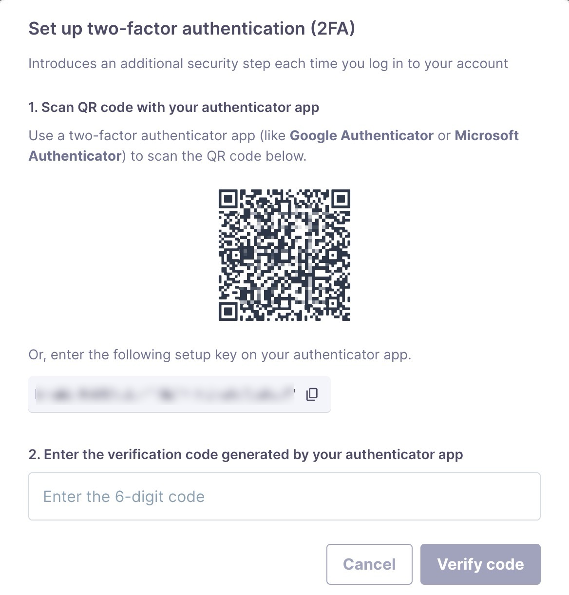
Task: Click the Scan QR code step heading
Action: pos(174,107)
